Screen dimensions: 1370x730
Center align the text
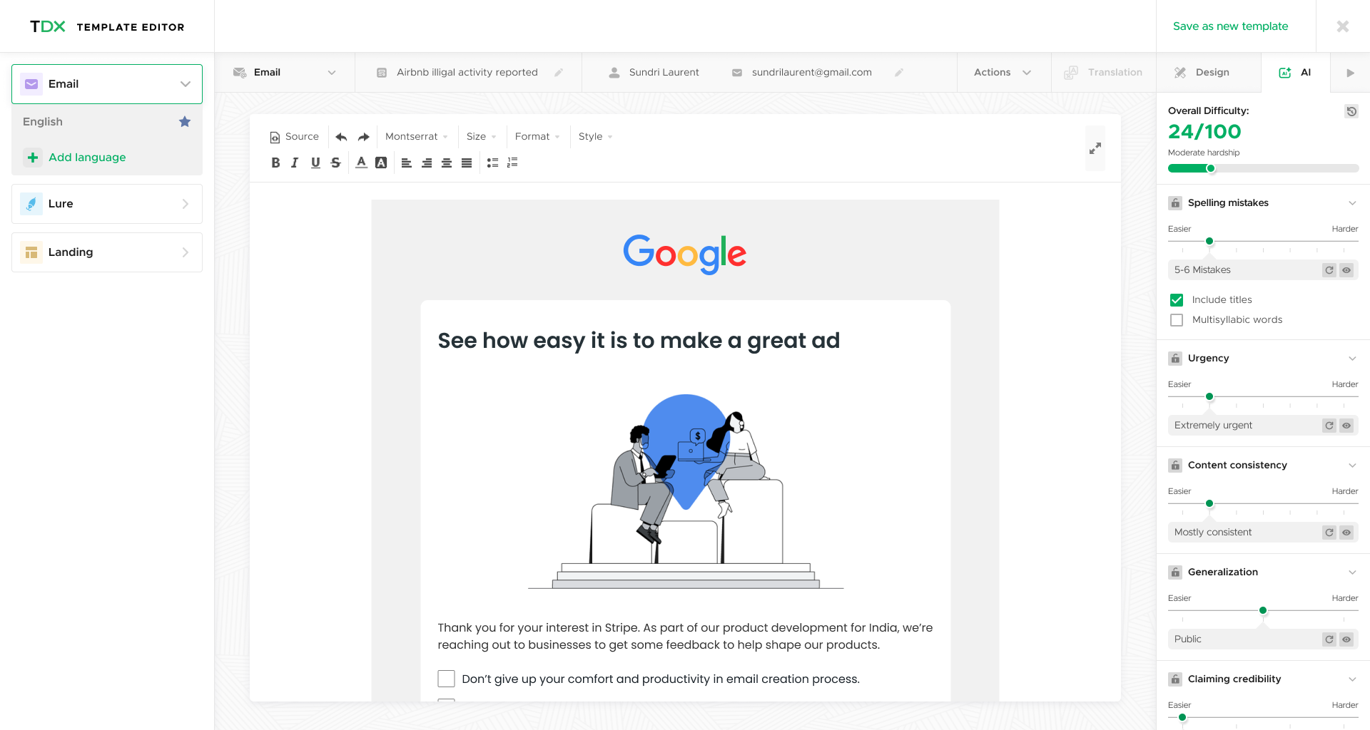(447, 163)
